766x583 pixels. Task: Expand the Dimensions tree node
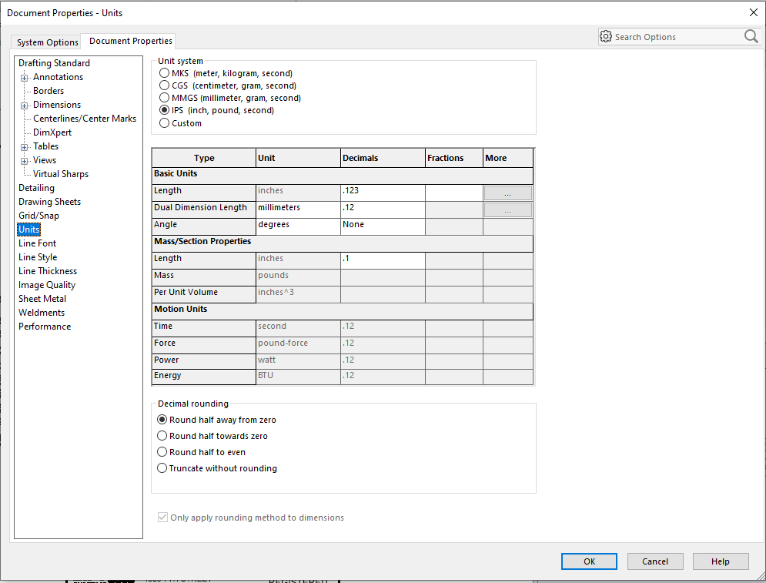[25, 106]
